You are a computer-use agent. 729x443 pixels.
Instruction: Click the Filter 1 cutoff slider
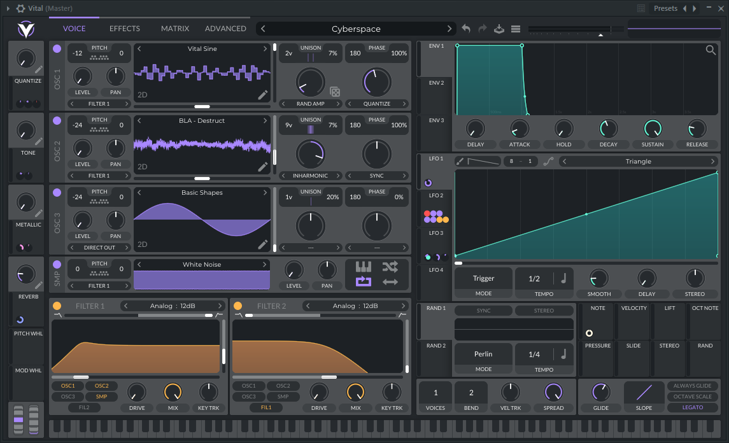(81, 377)
